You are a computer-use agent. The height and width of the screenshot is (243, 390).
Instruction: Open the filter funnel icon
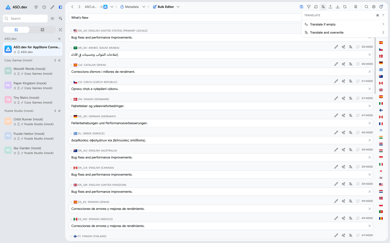(309, 7)
